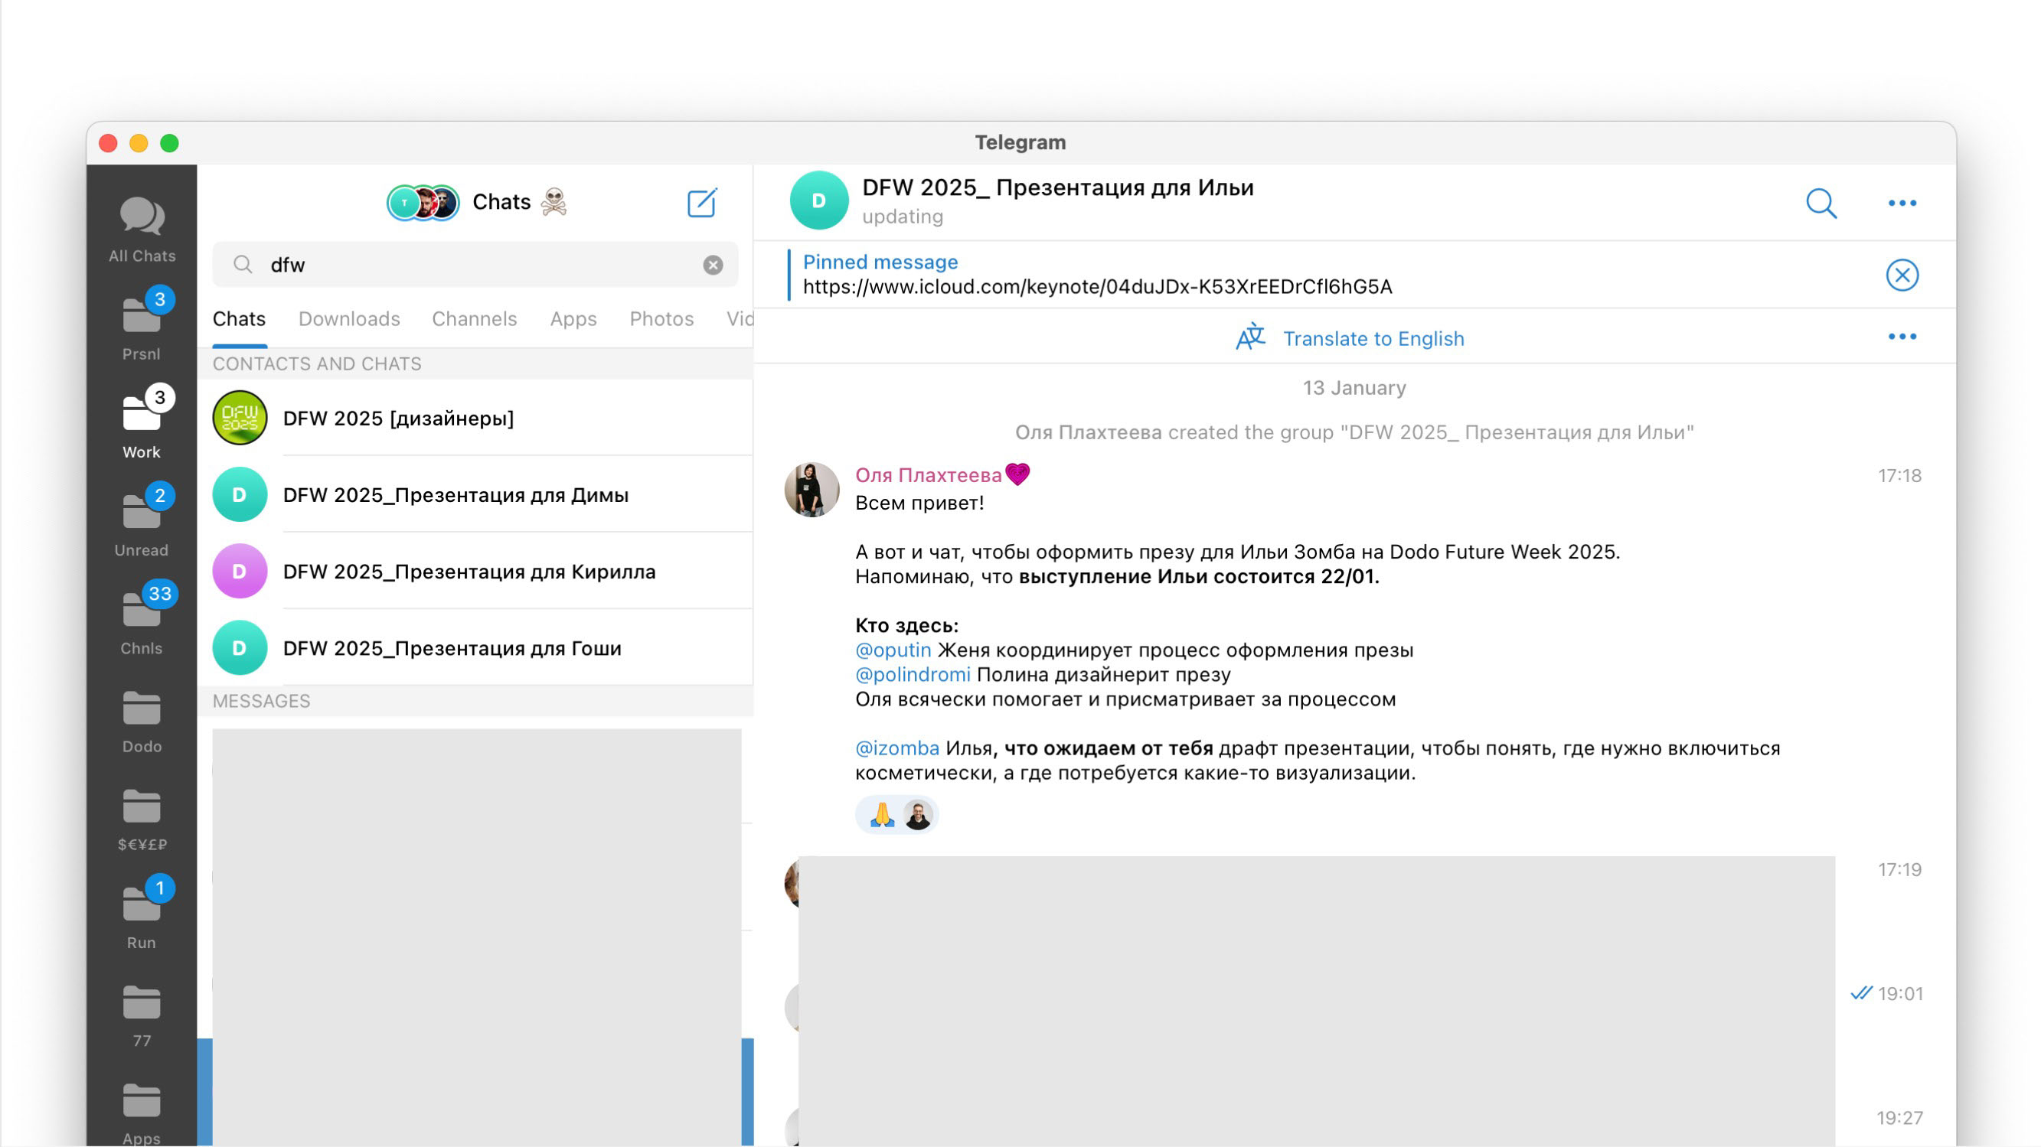Open the Chnls folder with 33 unread

(142, 621)
